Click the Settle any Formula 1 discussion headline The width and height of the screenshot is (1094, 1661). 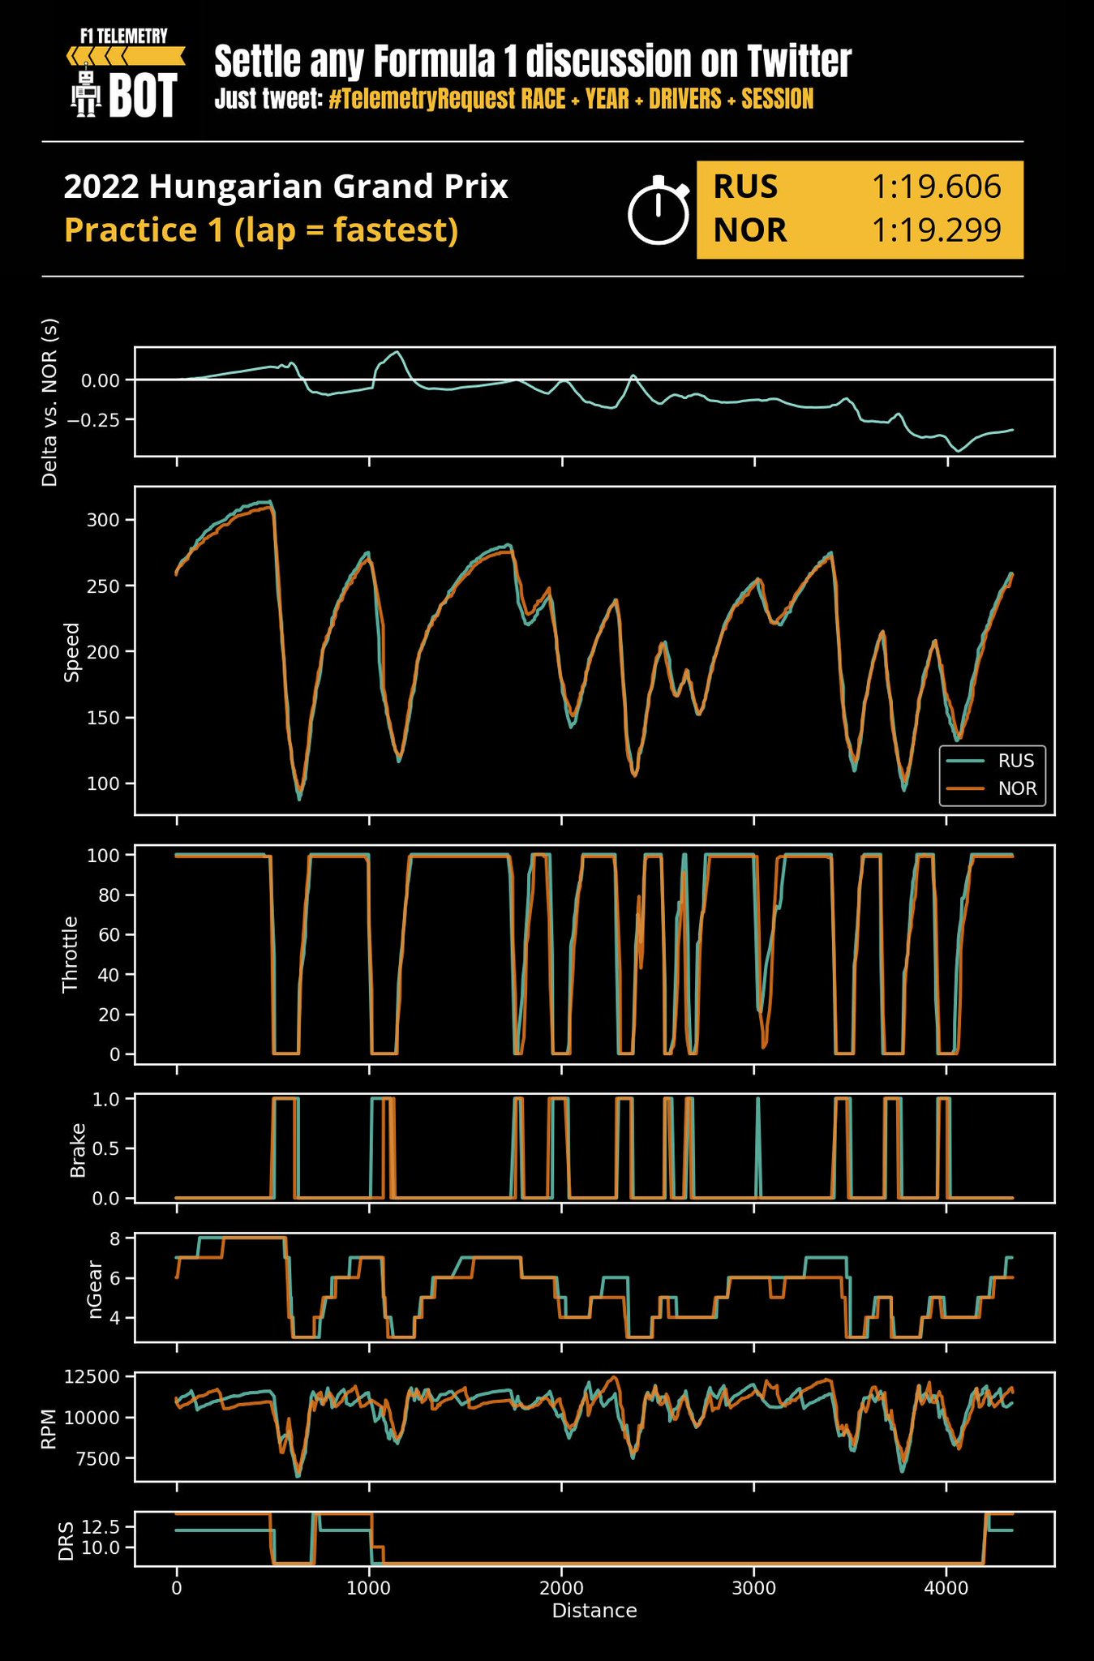coord(532,62)
